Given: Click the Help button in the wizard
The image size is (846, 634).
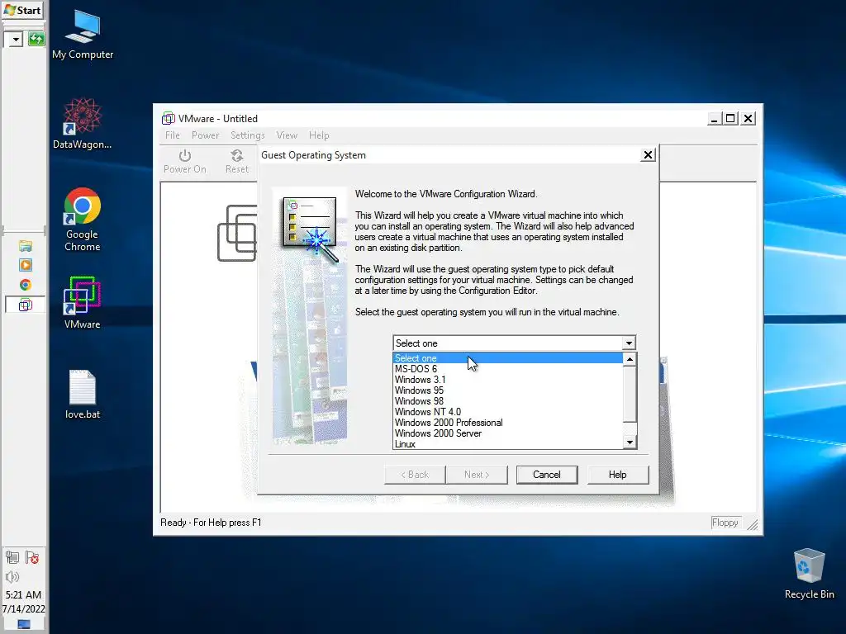Looking at the screenshot, I should click(x=617, y=475).
